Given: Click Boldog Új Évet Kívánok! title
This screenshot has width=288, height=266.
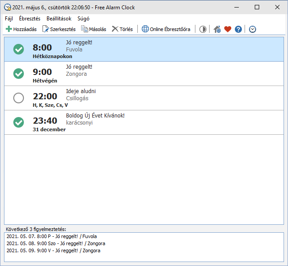Looking at the screenshot, I should click(x=95, y=116).
